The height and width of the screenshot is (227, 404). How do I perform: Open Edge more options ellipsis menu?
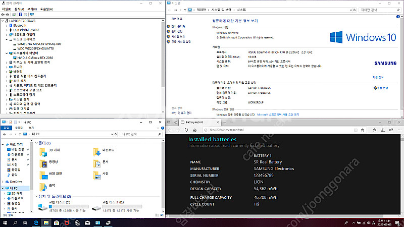pos(399,130)
